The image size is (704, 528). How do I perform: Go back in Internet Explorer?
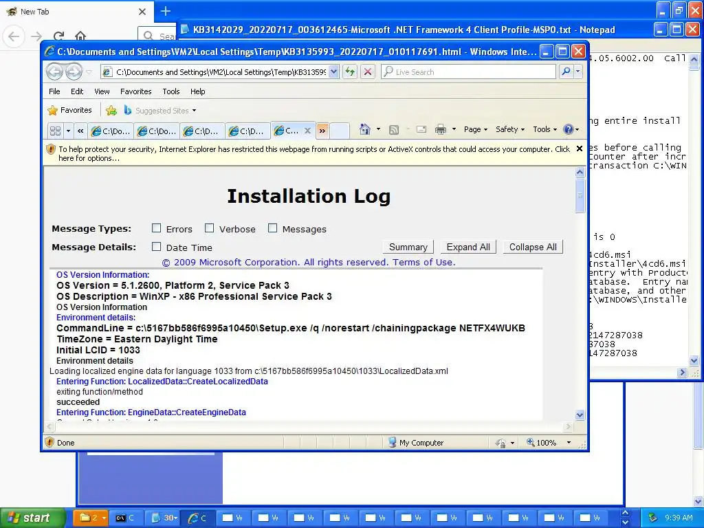point(55,71)
